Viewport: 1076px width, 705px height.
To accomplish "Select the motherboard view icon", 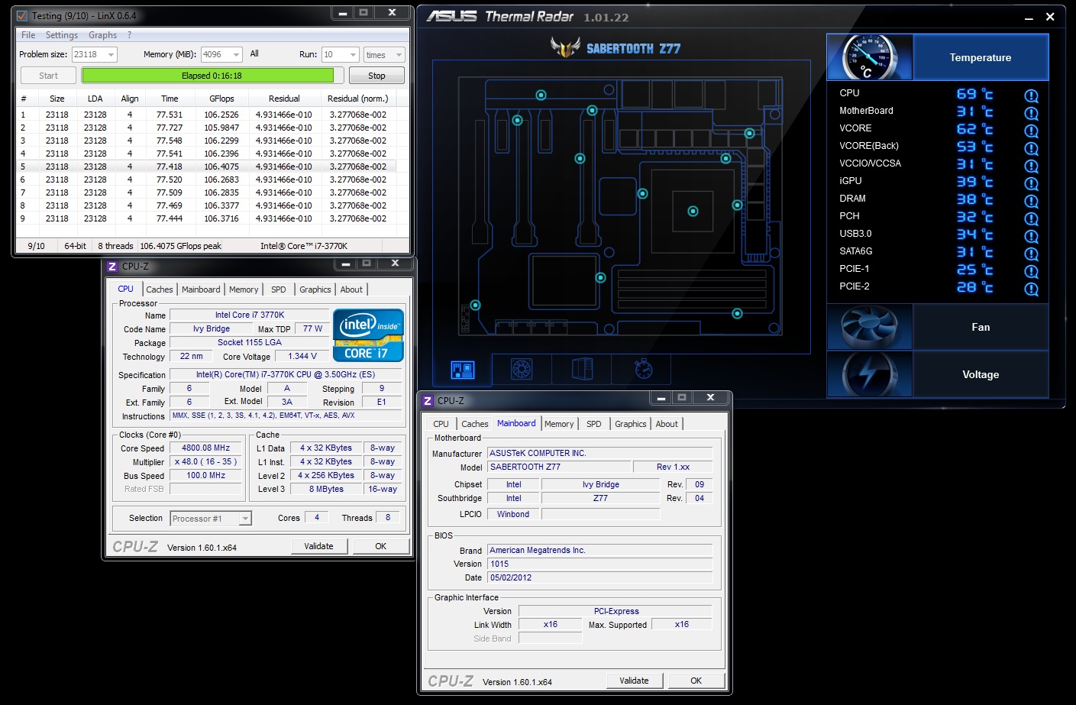I will pos(463,370).
